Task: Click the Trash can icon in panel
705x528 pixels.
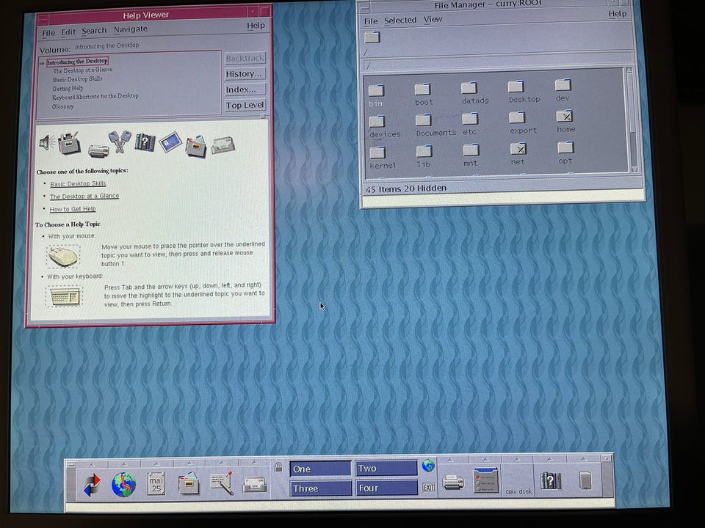Action: coord(585,481)
